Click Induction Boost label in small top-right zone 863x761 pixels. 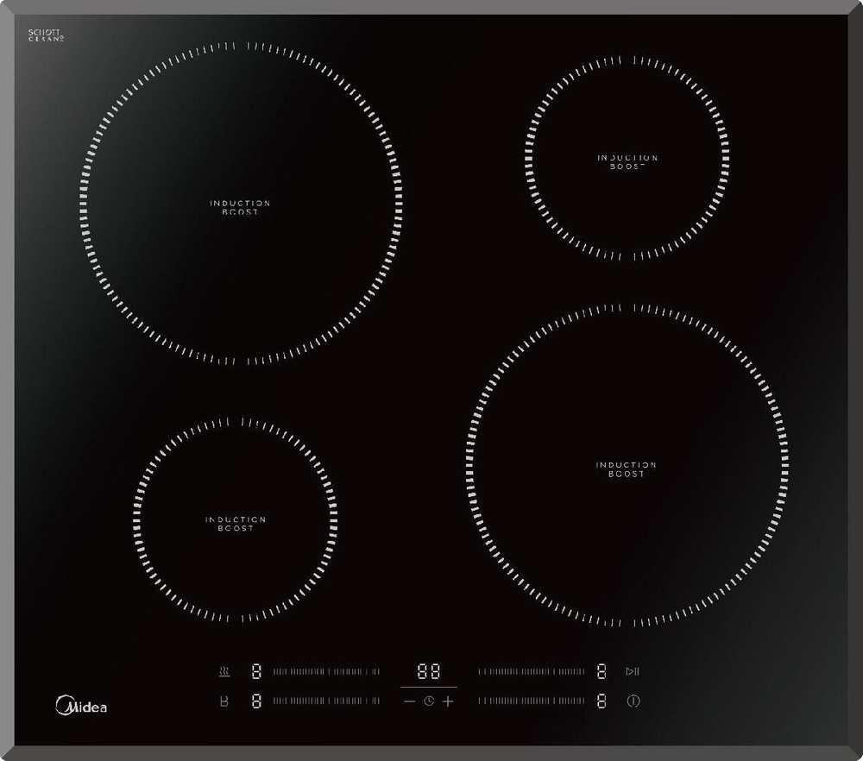coord(628,161)
